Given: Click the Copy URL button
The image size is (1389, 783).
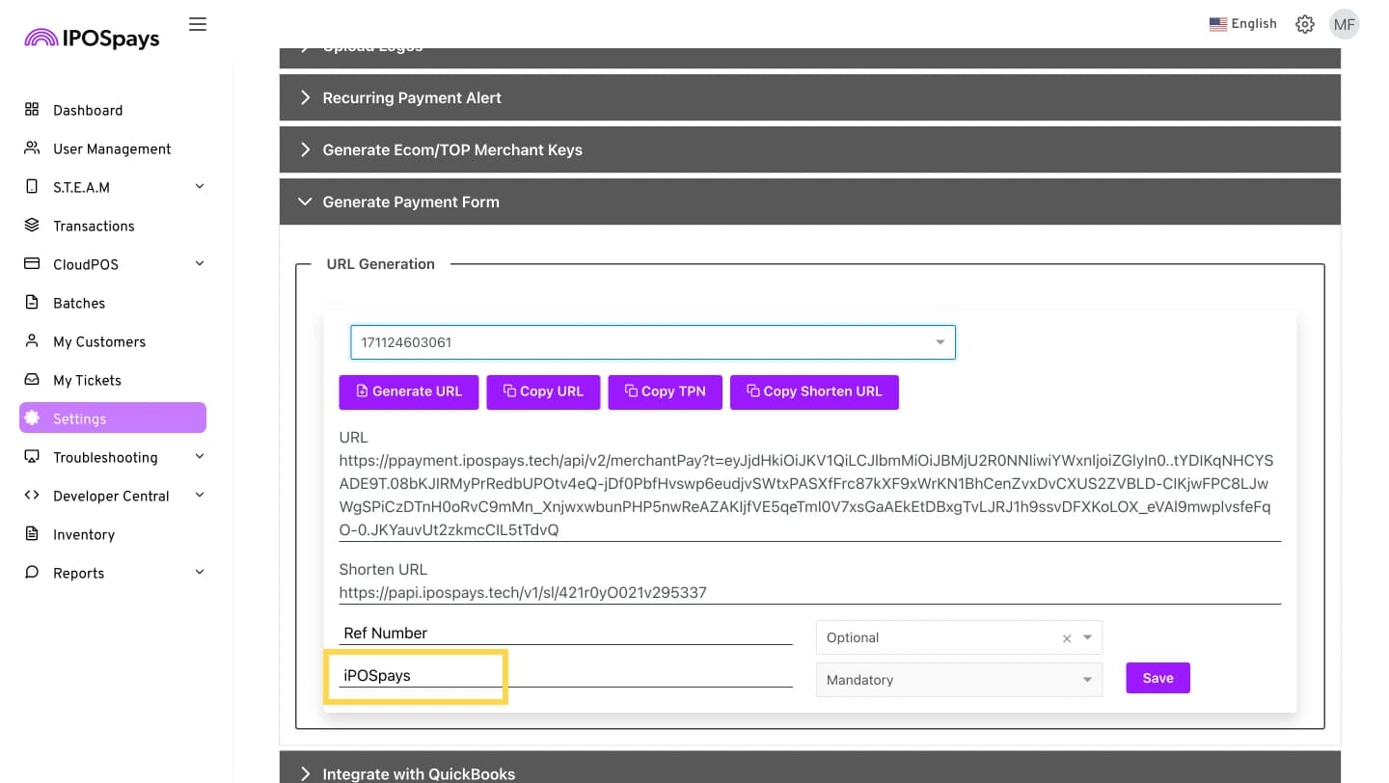Looking at the screenshot, I should 543,391.
